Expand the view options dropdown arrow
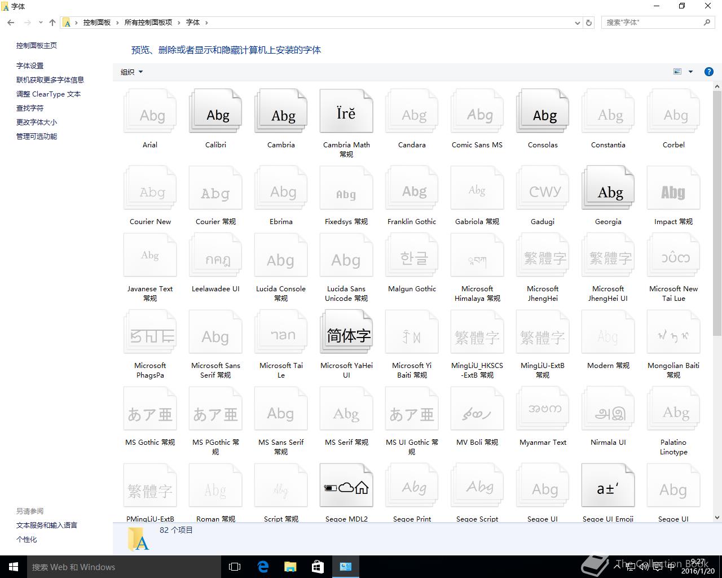The image size is (722, 578). 690,72
